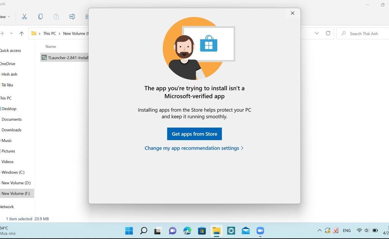The height and width of the screenshot is (239, 389).
Task: Click the battery status tray icon
Action: point(375,231)
